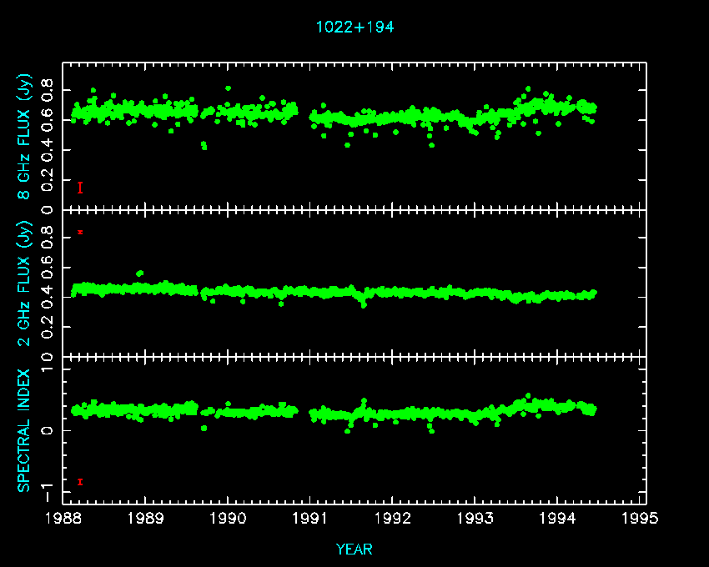Click the high 2 GHz outlier point near 1989
This screenshot has width=709, height=567.
click(139, 273)
